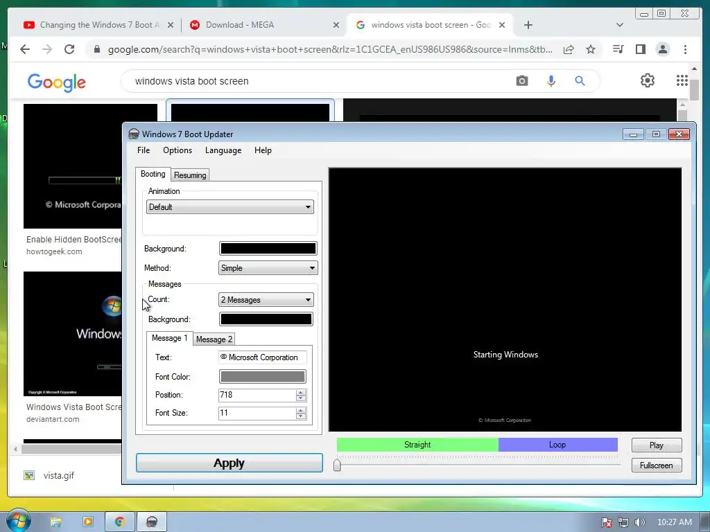The image size is (710, 532).
Task: Start voice search with microphone icon
Action: point(551,81)
